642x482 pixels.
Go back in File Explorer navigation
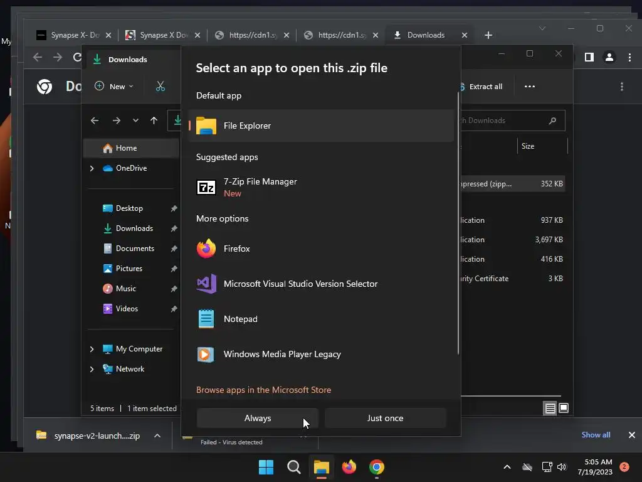pyautogui.click(x=95, y=120)
